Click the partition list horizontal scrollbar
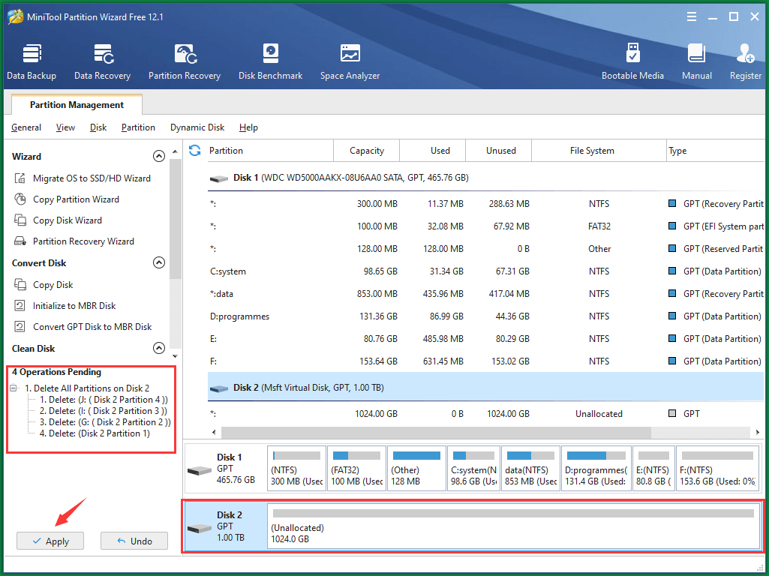 click(435, 432)
